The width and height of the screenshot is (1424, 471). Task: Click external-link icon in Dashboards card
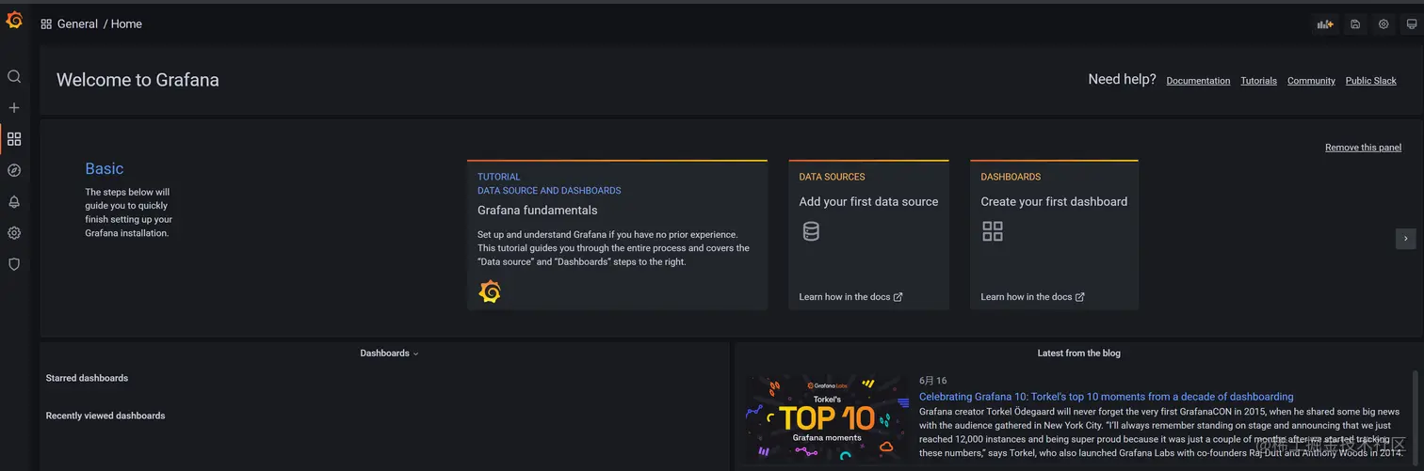[x=1079, y=297]
